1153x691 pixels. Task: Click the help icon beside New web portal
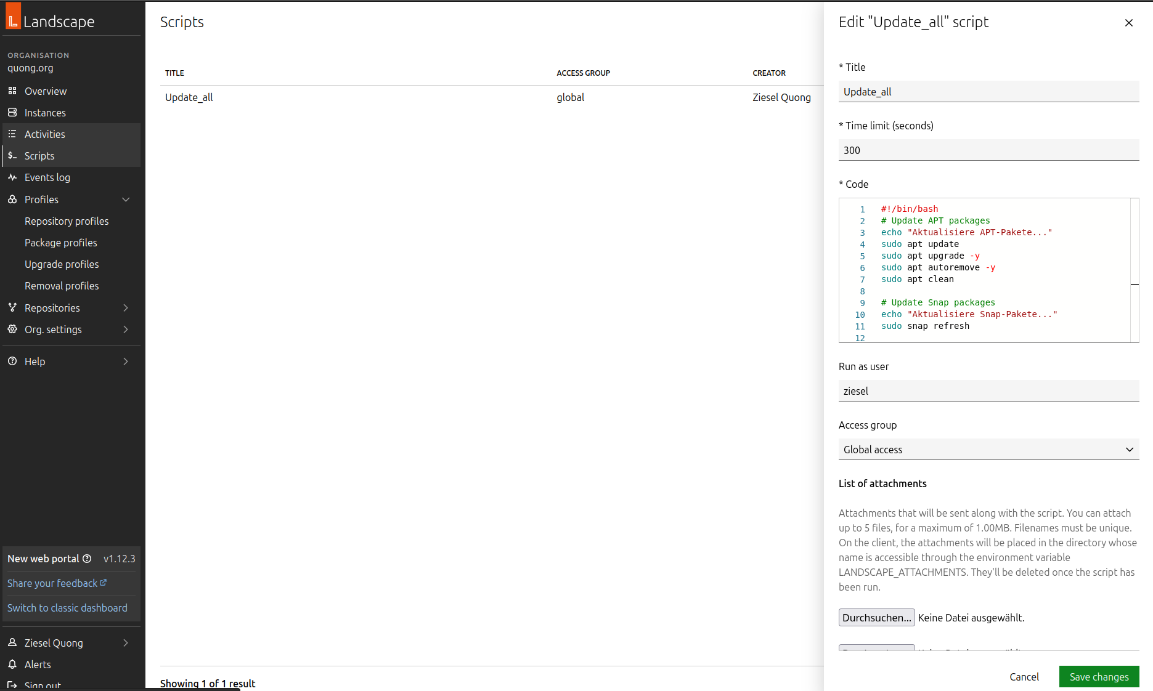(x=87, y=559)
